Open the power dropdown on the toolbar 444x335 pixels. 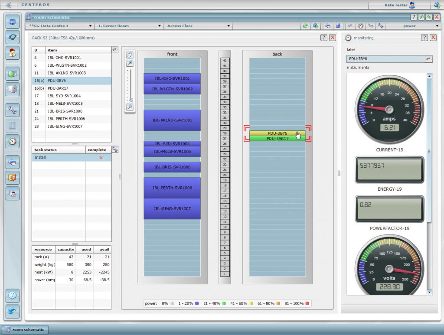pyautogui.click(x=437, y=26)
